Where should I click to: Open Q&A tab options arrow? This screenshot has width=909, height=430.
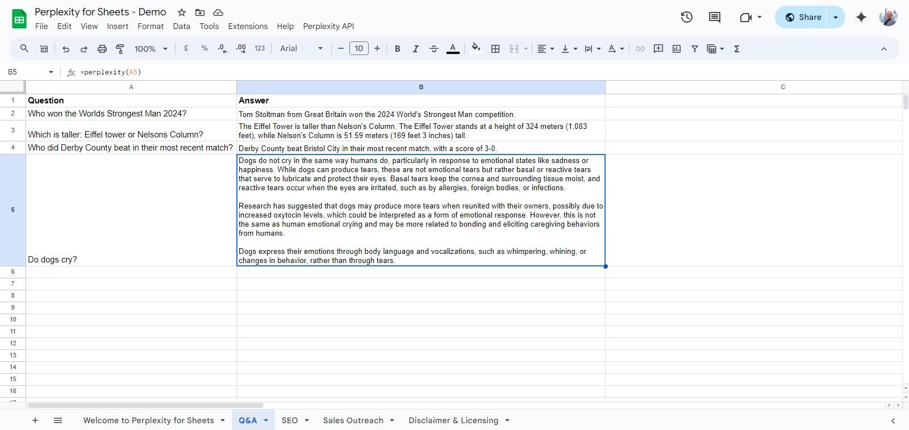point(265,420)
